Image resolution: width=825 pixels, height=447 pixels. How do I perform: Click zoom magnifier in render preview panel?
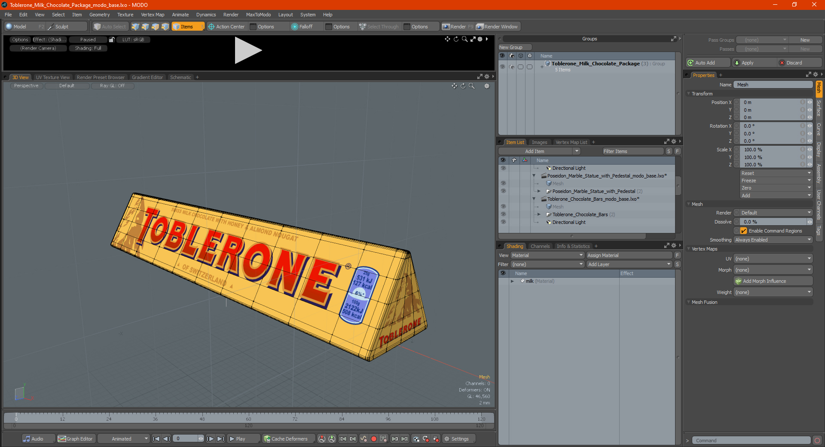pyautogui.click(x=464, y=39)
